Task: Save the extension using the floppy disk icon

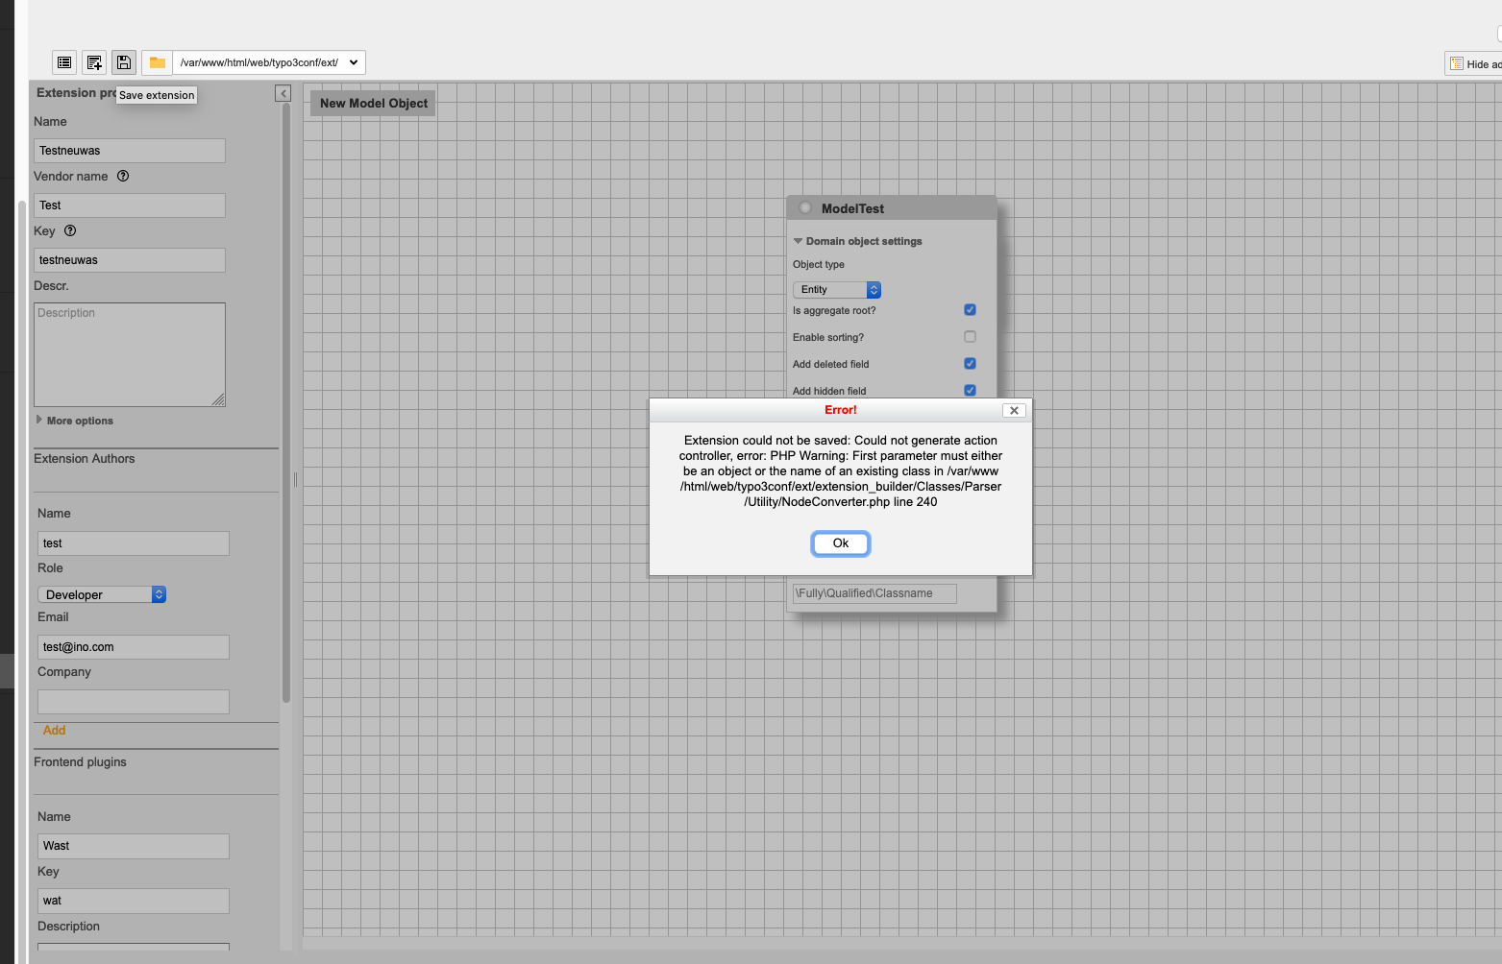Action: (123, 61)
